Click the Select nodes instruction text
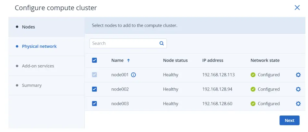 pos(135,26)
